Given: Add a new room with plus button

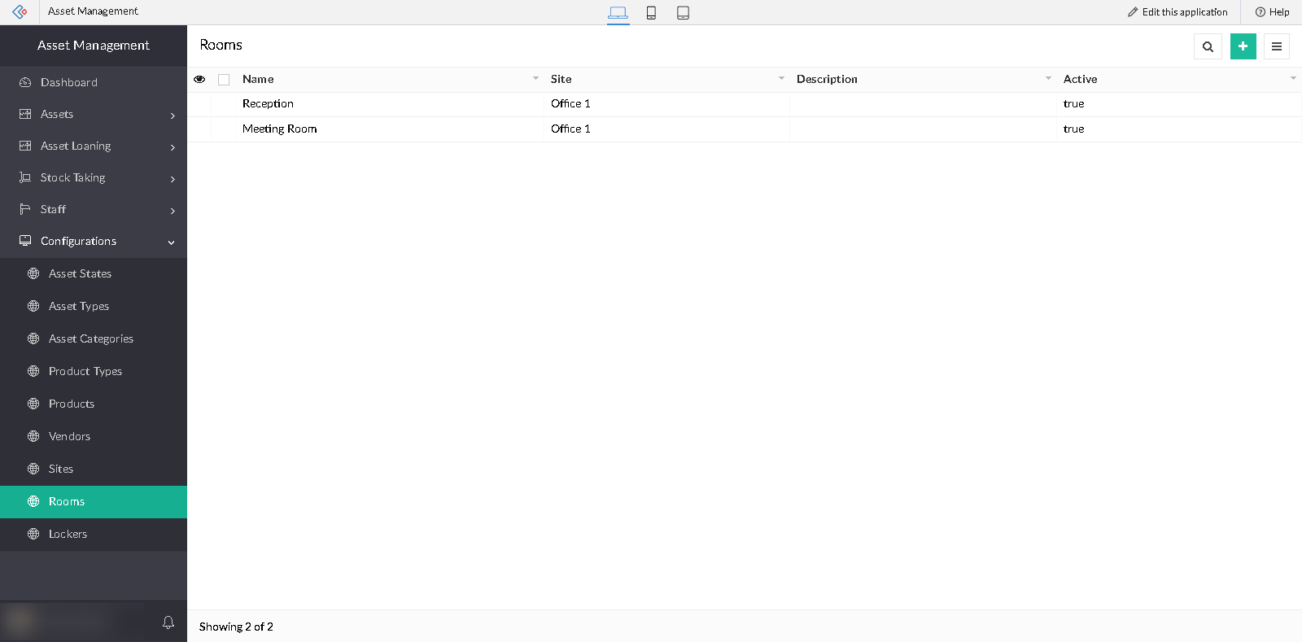Looking at the screenshot, I should coord(1243,46).
